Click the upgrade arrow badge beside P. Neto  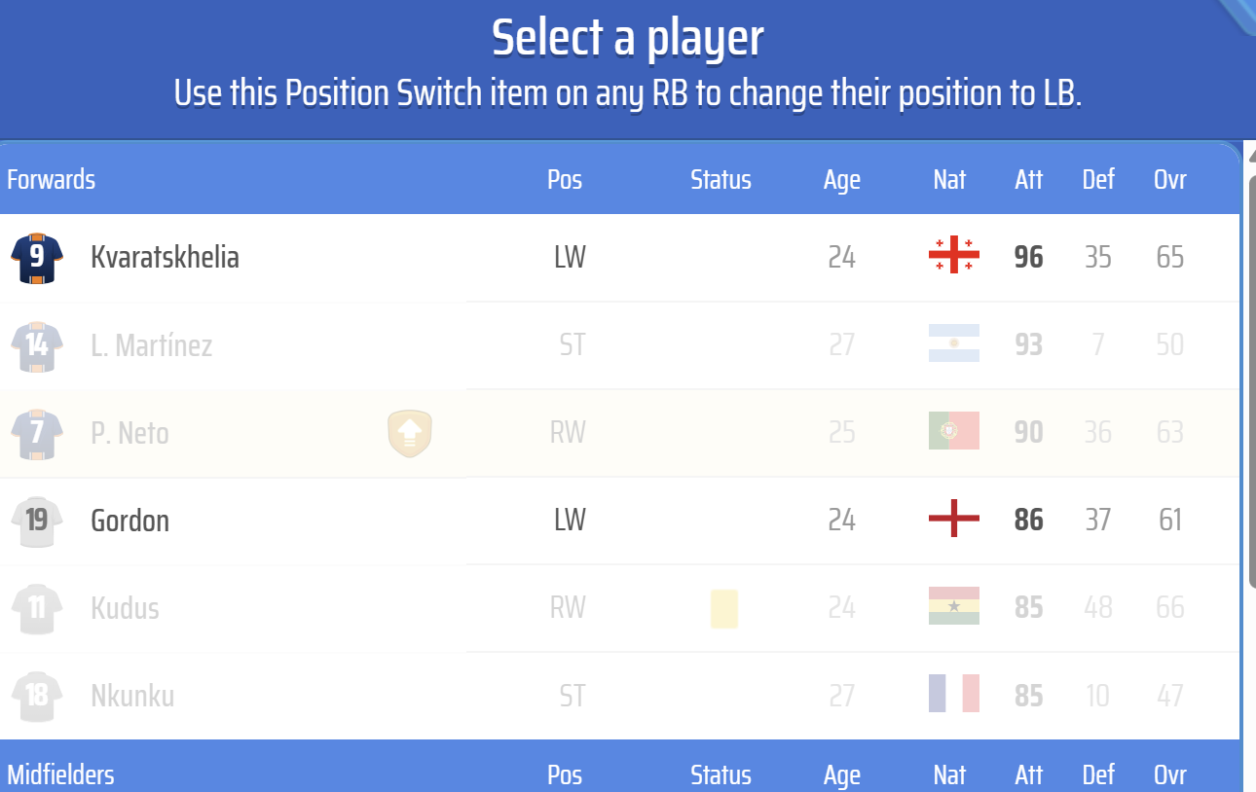tap(410, 433)
